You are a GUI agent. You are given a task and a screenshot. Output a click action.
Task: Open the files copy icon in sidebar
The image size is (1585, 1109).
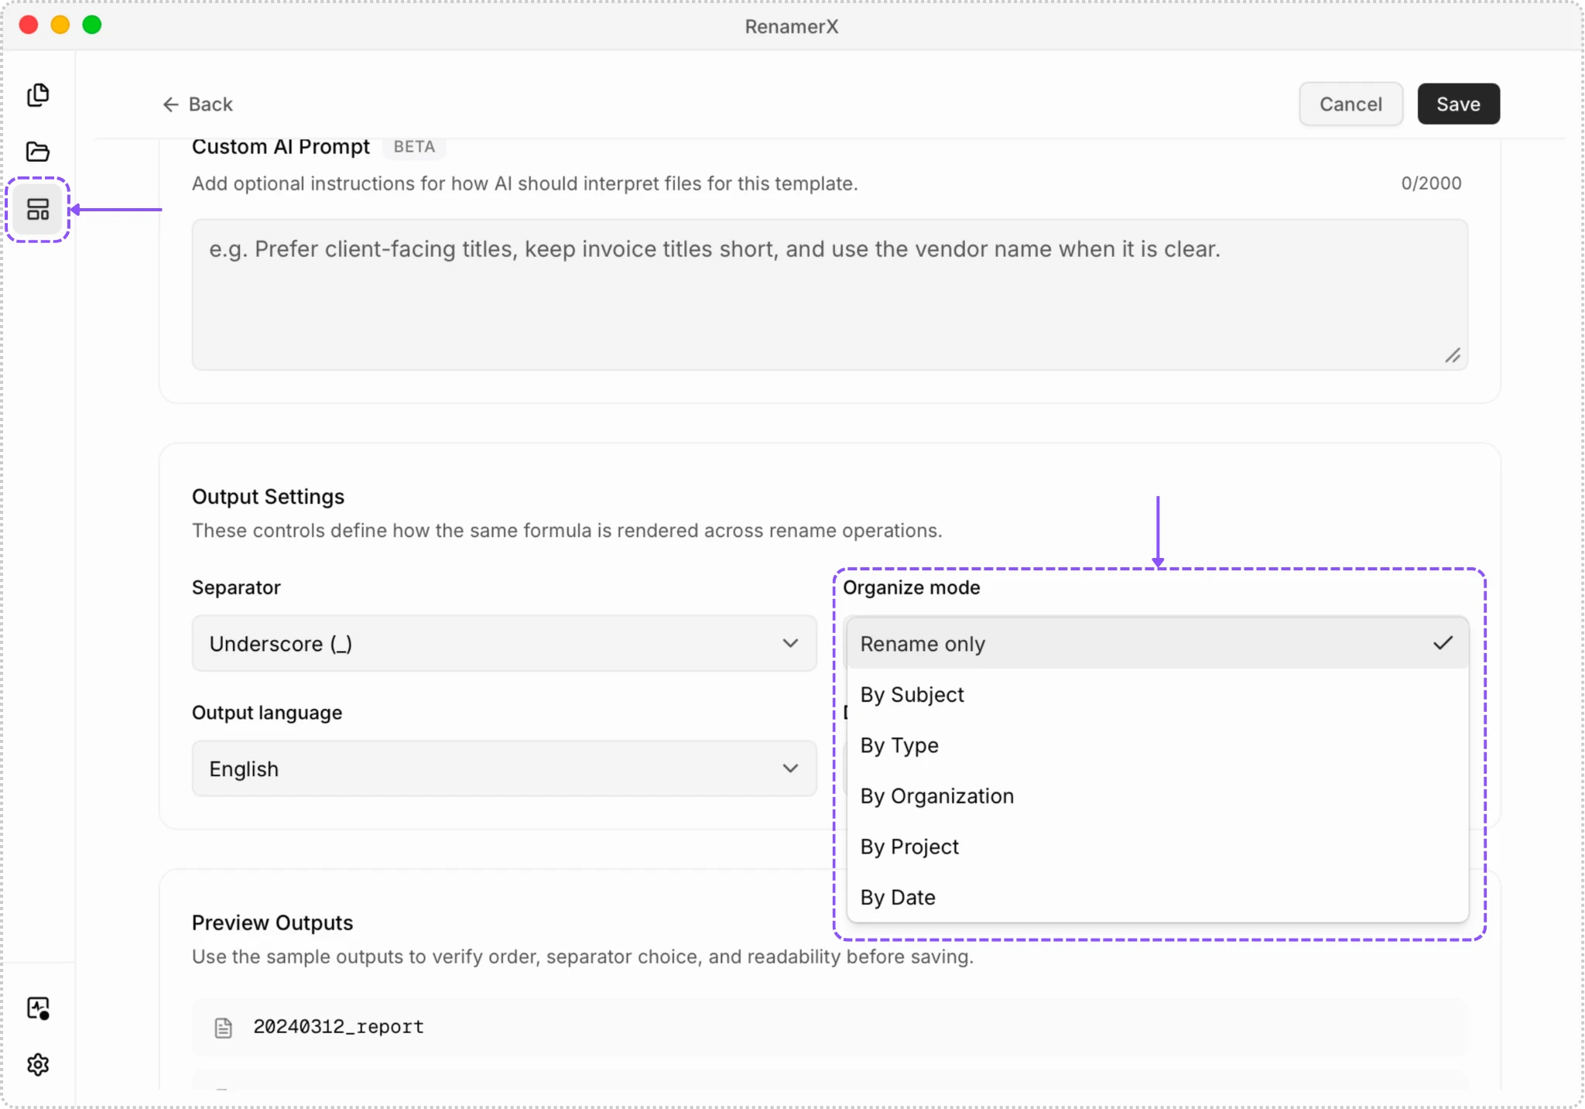point(38,95)
